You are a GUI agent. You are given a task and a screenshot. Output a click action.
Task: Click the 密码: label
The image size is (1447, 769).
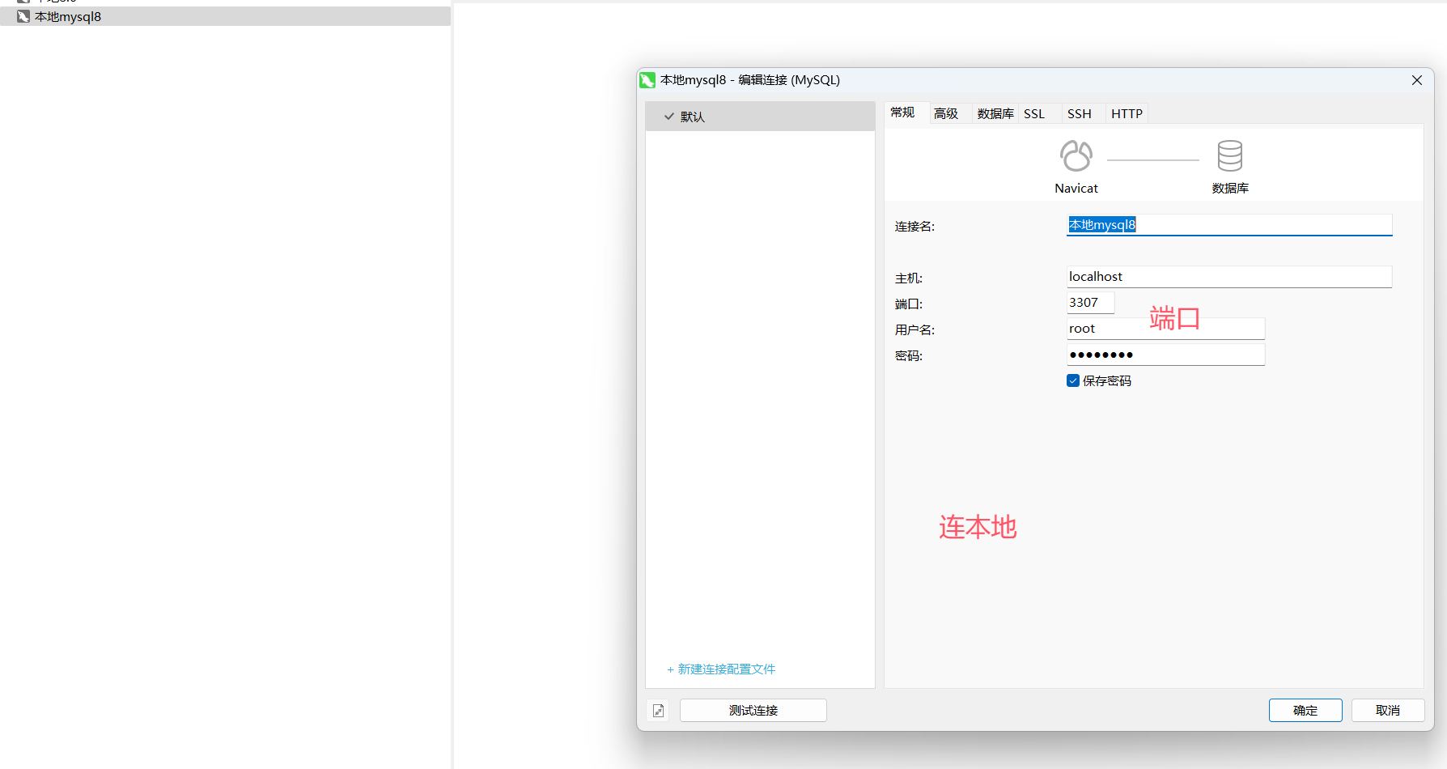(908, 356)
